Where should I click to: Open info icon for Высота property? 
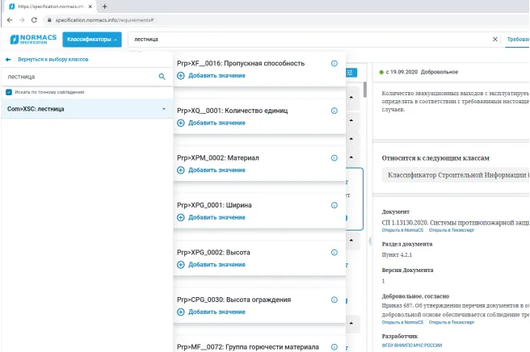click(x=334, y=253)
